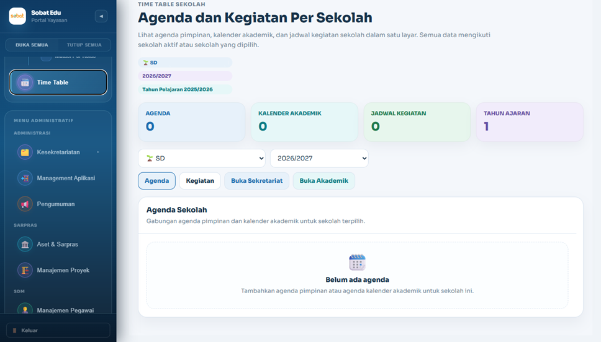Click the Pengumuman megaphone icon

[x=25, y=204]
